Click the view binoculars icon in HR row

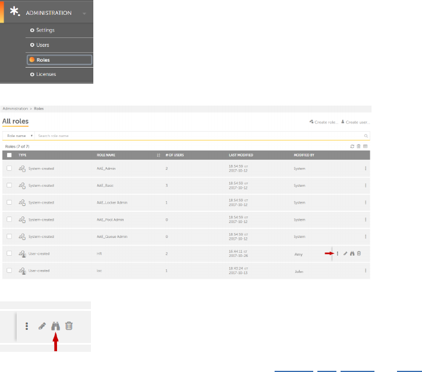352,253
